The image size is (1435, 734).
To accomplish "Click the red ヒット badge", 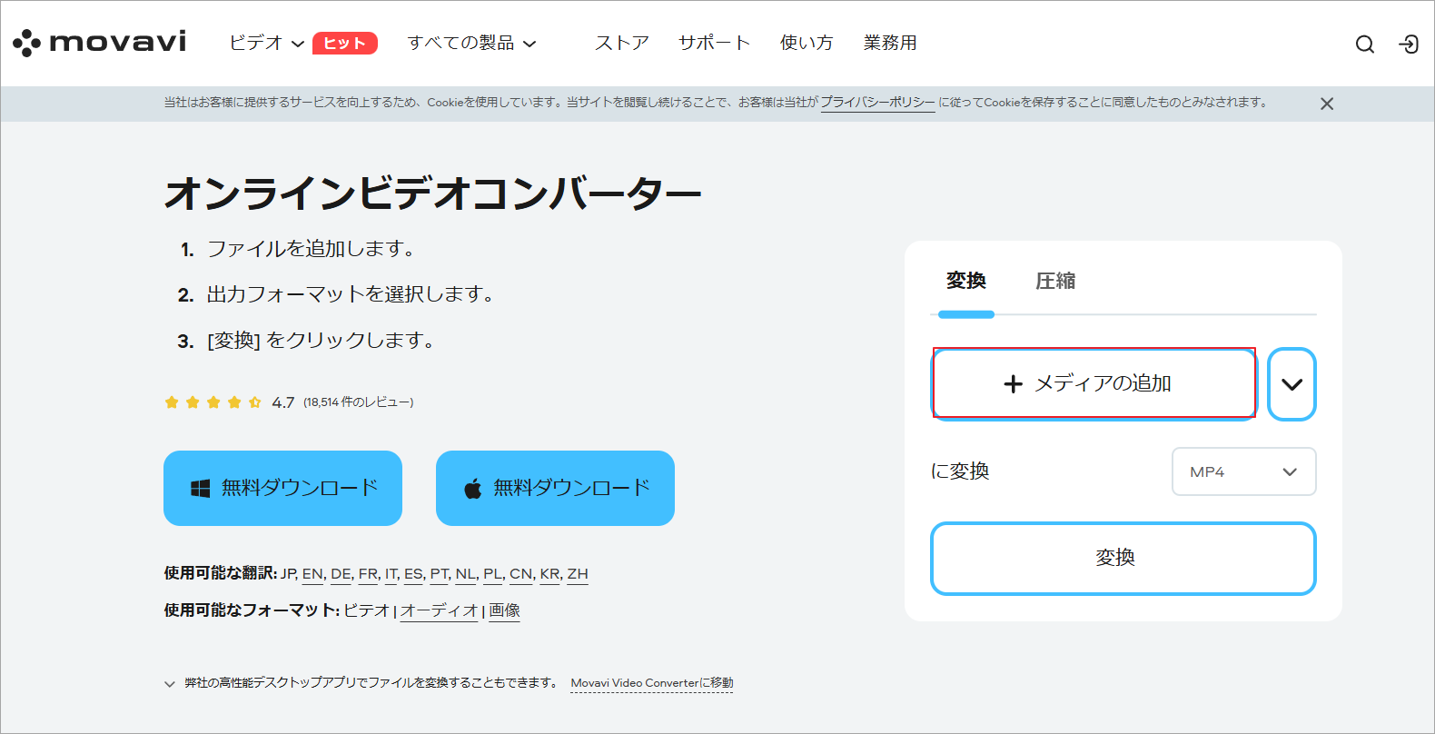I will coord(345,43).
